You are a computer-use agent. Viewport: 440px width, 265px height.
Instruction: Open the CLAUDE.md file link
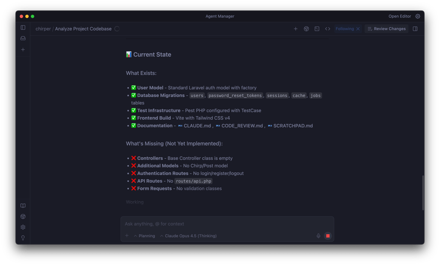click(x=195, y=126)
